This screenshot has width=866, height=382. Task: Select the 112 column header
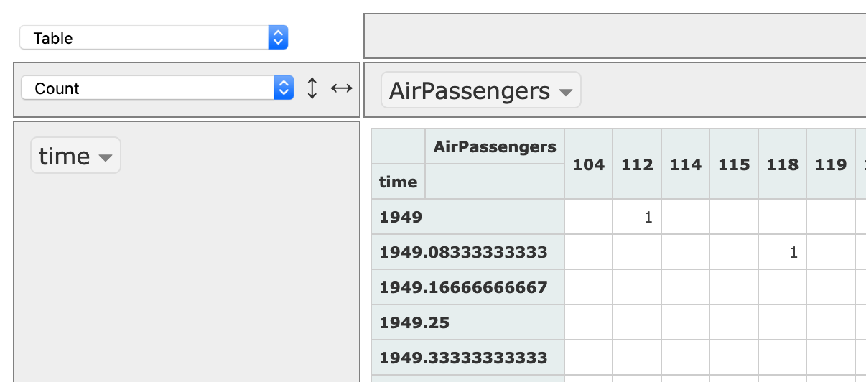[637, 164]
